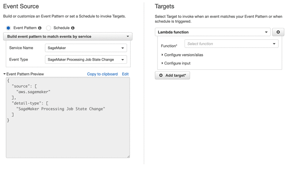
Task: Select the Schedule radio button
Action: pyautogui.click(x=48, y=28)
